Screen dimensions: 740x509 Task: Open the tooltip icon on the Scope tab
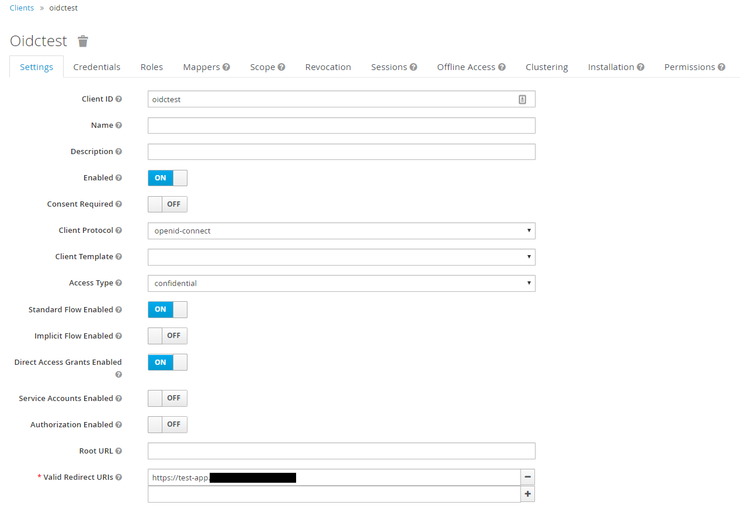pyautogui.click(x=282, y=67)
